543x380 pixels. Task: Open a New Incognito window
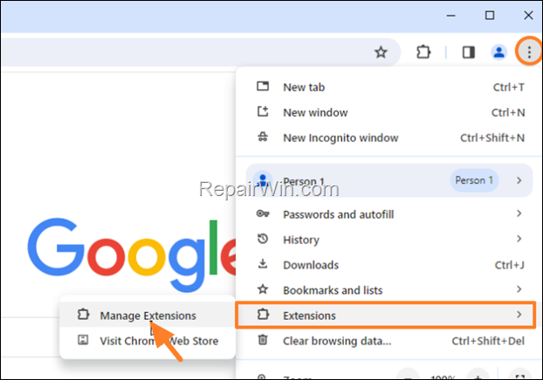pos(389,138)
